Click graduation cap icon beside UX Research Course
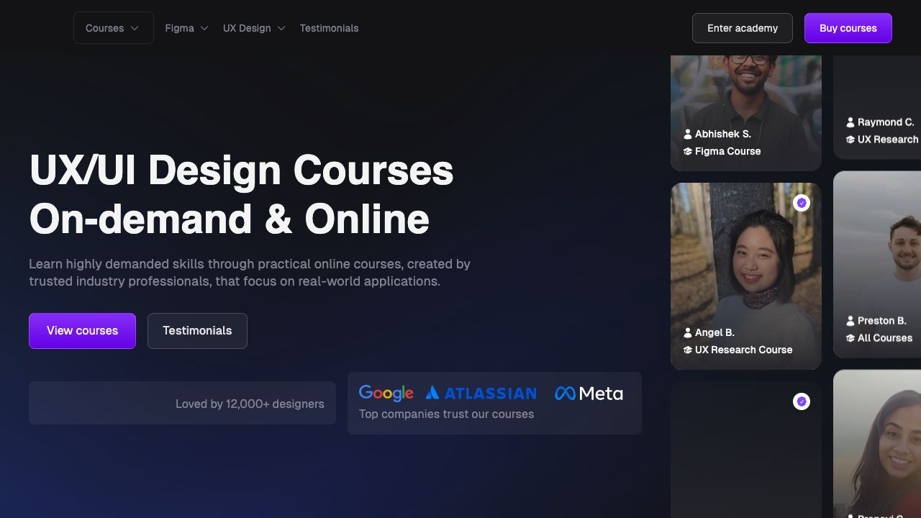The height and width of the screenshot is (518, 921). click(688, 350)
